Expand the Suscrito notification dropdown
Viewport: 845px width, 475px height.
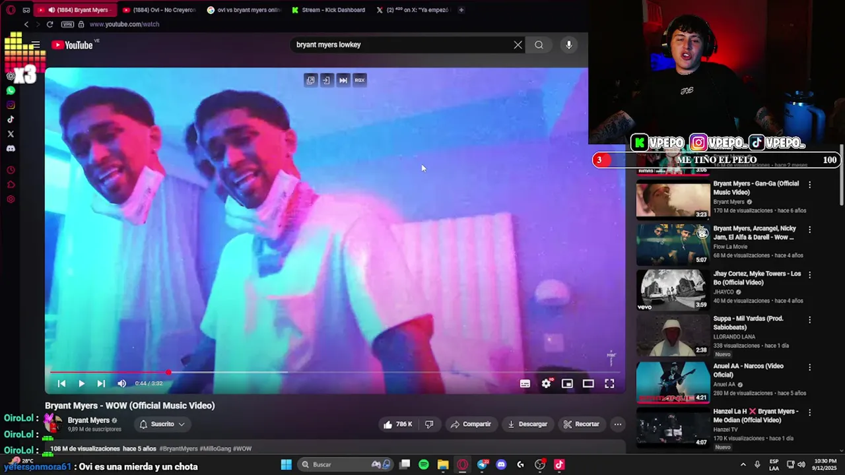[x=162, y=424]
